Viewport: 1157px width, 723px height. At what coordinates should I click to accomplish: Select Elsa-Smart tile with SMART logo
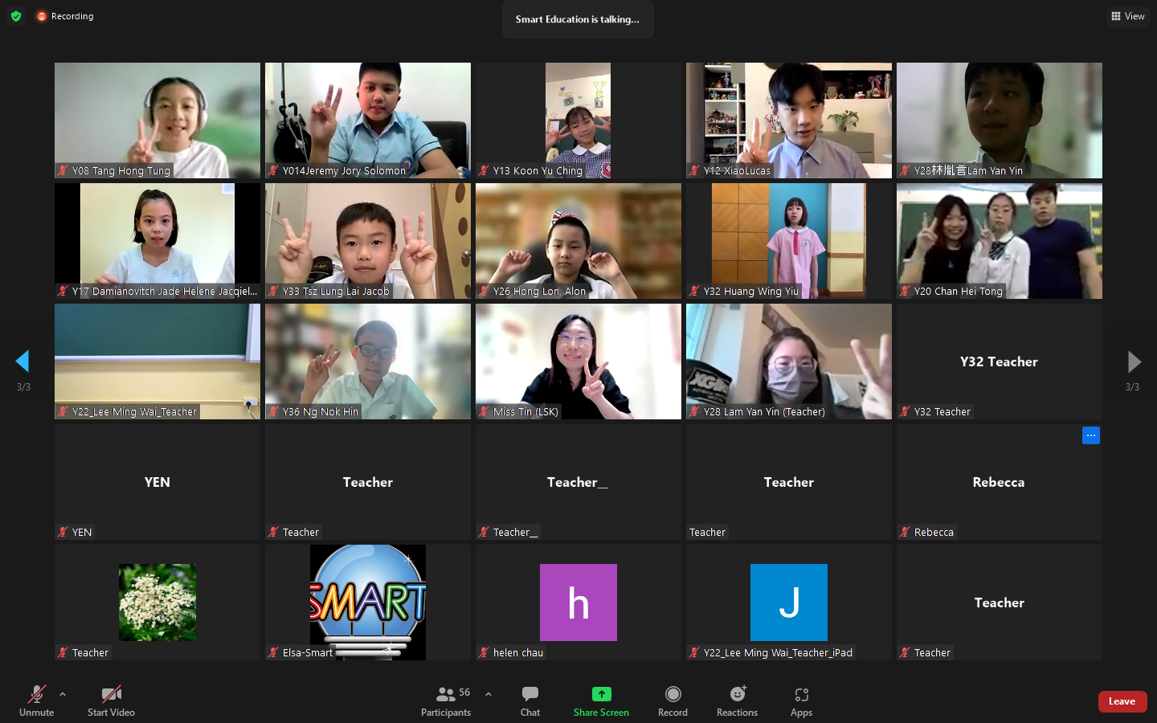pos(368,602)
